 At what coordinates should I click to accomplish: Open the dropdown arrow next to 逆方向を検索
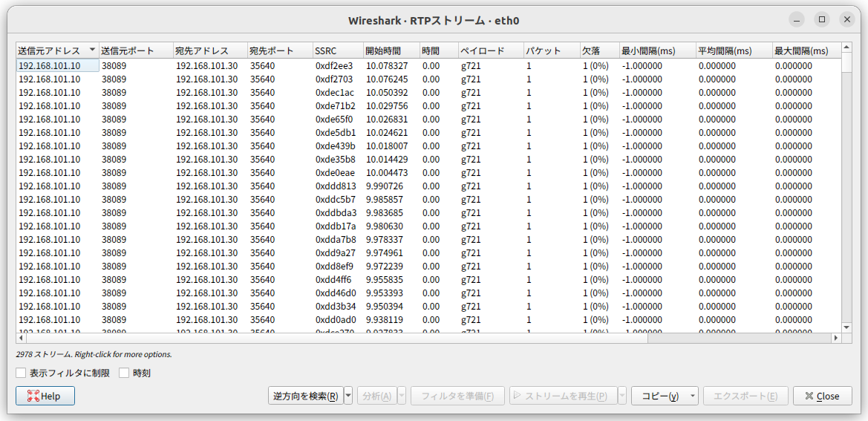(x=349, y=396)
